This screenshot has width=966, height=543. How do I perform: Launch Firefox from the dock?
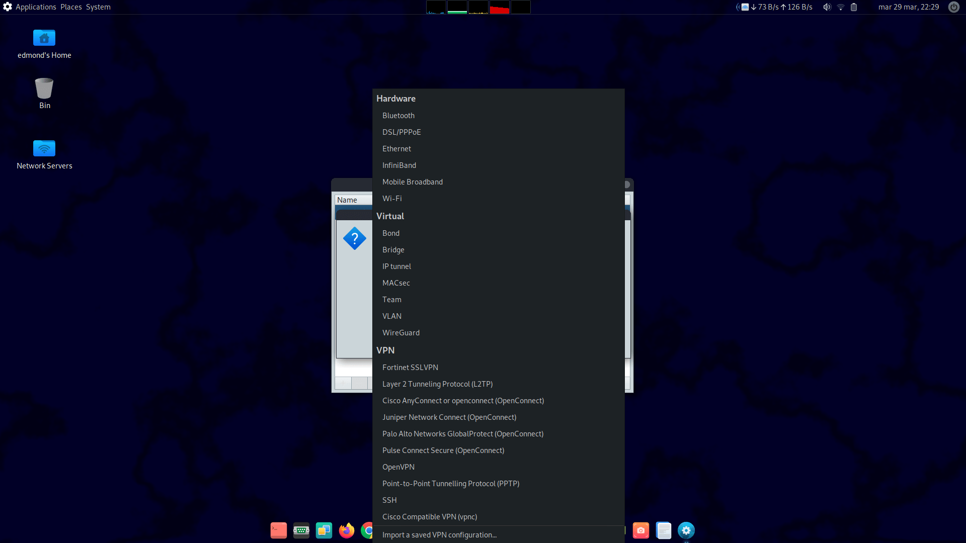[347, 530]
